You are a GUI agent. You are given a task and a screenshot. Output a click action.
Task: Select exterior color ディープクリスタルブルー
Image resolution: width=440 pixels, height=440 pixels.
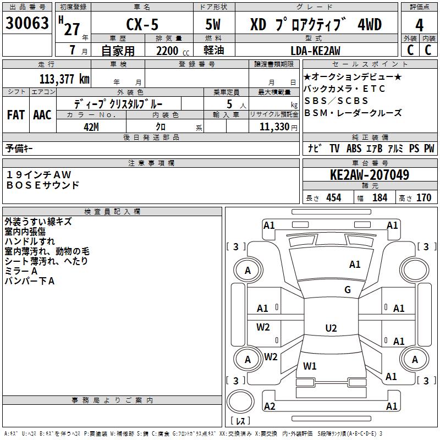pyautogui.click(x=118, y=104)
